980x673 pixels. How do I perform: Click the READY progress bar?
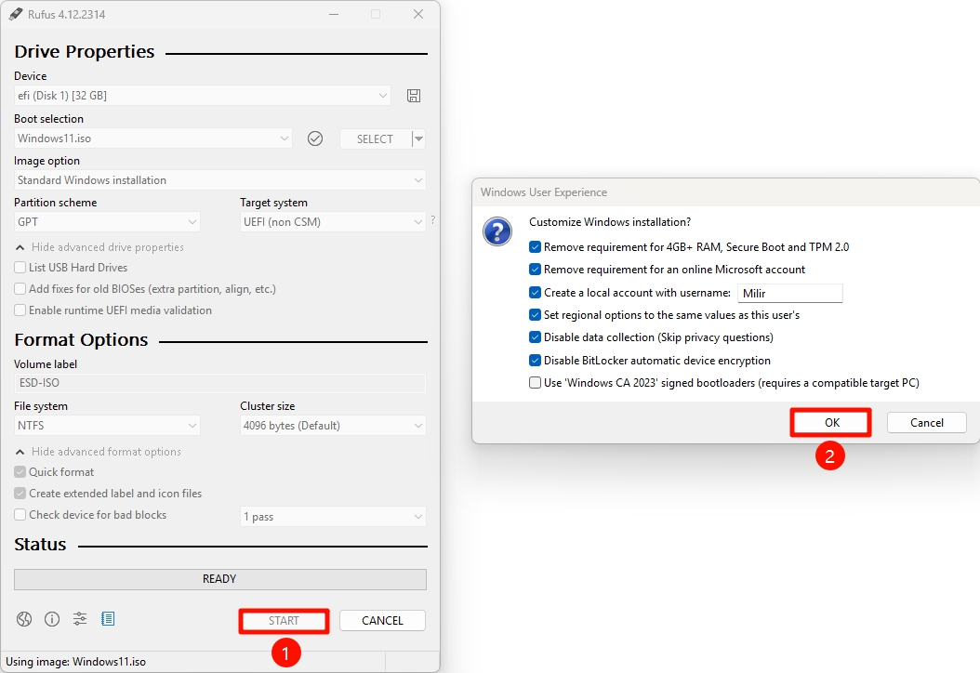pyautogui.click(x=220, y=579)
